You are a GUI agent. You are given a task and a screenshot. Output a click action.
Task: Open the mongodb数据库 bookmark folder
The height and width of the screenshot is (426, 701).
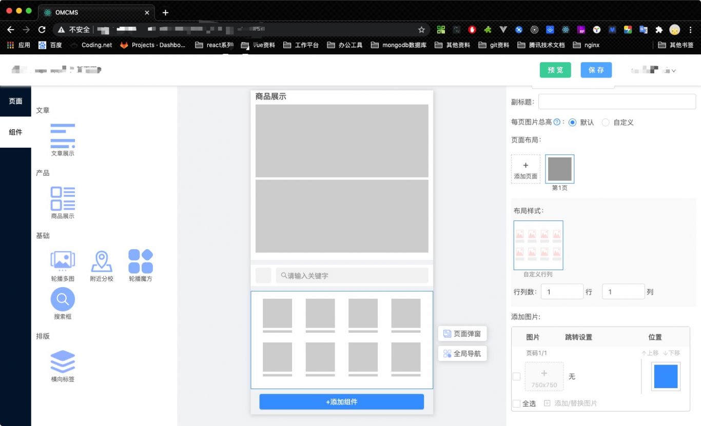click(x=399, y=45)
